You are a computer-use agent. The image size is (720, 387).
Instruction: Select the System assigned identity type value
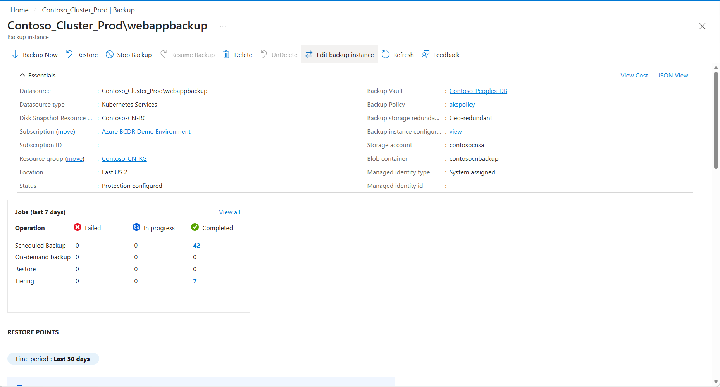point(472,172)
